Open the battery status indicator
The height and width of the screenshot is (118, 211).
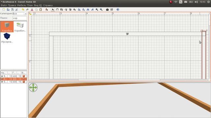click(191, 2)
